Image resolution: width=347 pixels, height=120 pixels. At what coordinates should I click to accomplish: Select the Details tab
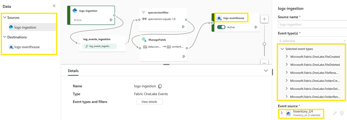click(x=73, y=71)
